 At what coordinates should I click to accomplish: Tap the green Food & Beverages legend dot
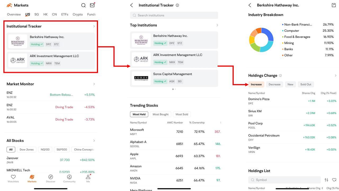pyautogui.click(x=283, y=37)
